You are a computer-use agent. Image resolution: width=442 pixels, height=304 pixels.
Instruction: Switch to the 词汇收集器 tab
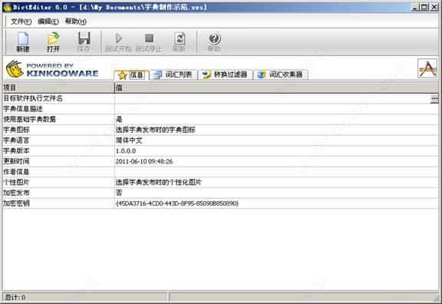coord(281,74)
